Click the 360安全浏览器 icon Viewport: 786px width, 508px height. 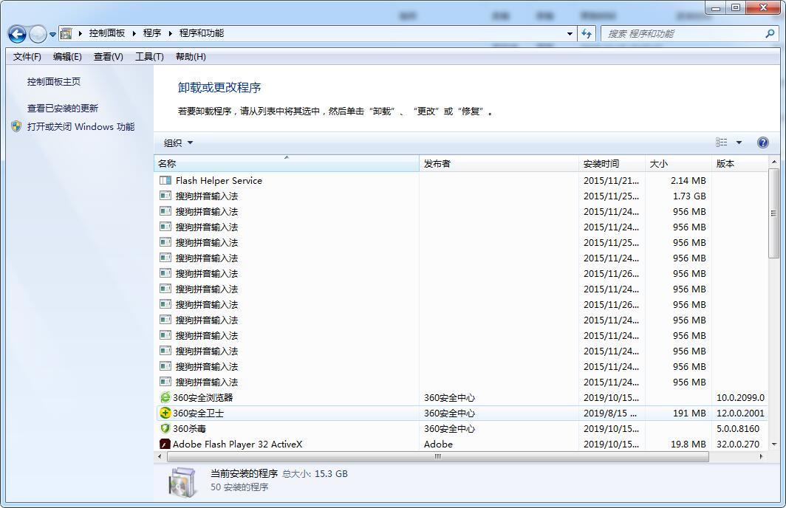tap(165, 397)
